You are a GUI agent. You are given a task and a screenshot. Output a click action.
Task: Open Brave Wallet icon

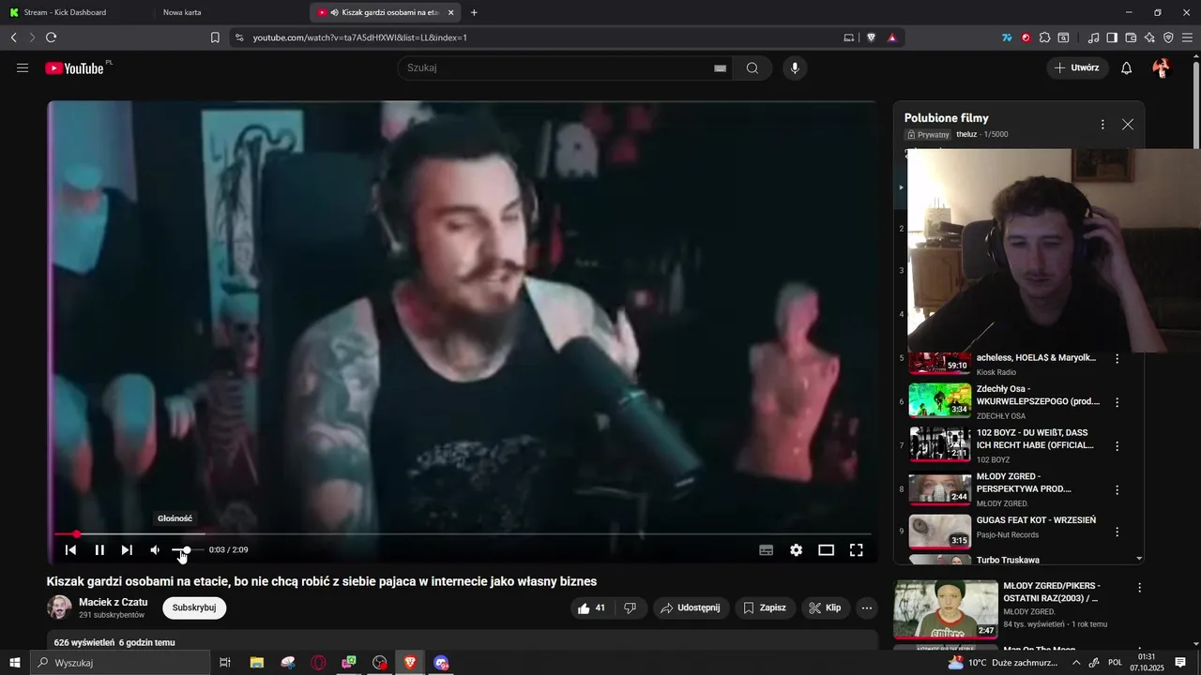pyautogui.click(x=1131, y=37)
